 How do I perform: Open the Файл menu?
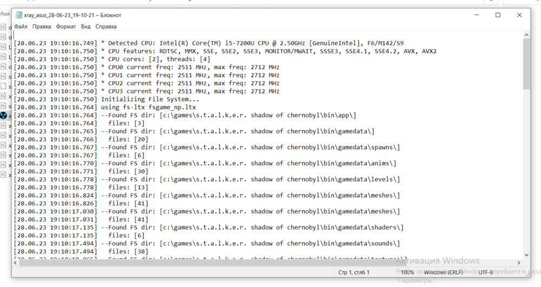point(21,26)
